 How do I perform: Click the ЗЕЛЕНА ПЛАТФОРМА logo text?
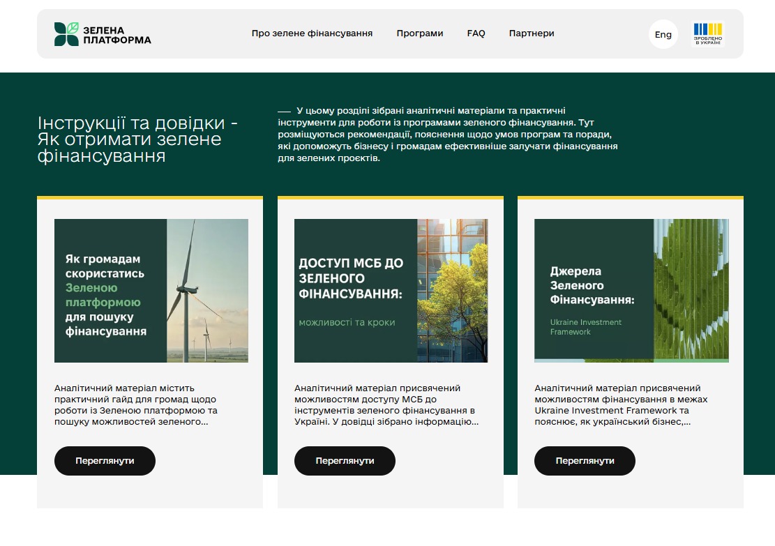point(116,35)
